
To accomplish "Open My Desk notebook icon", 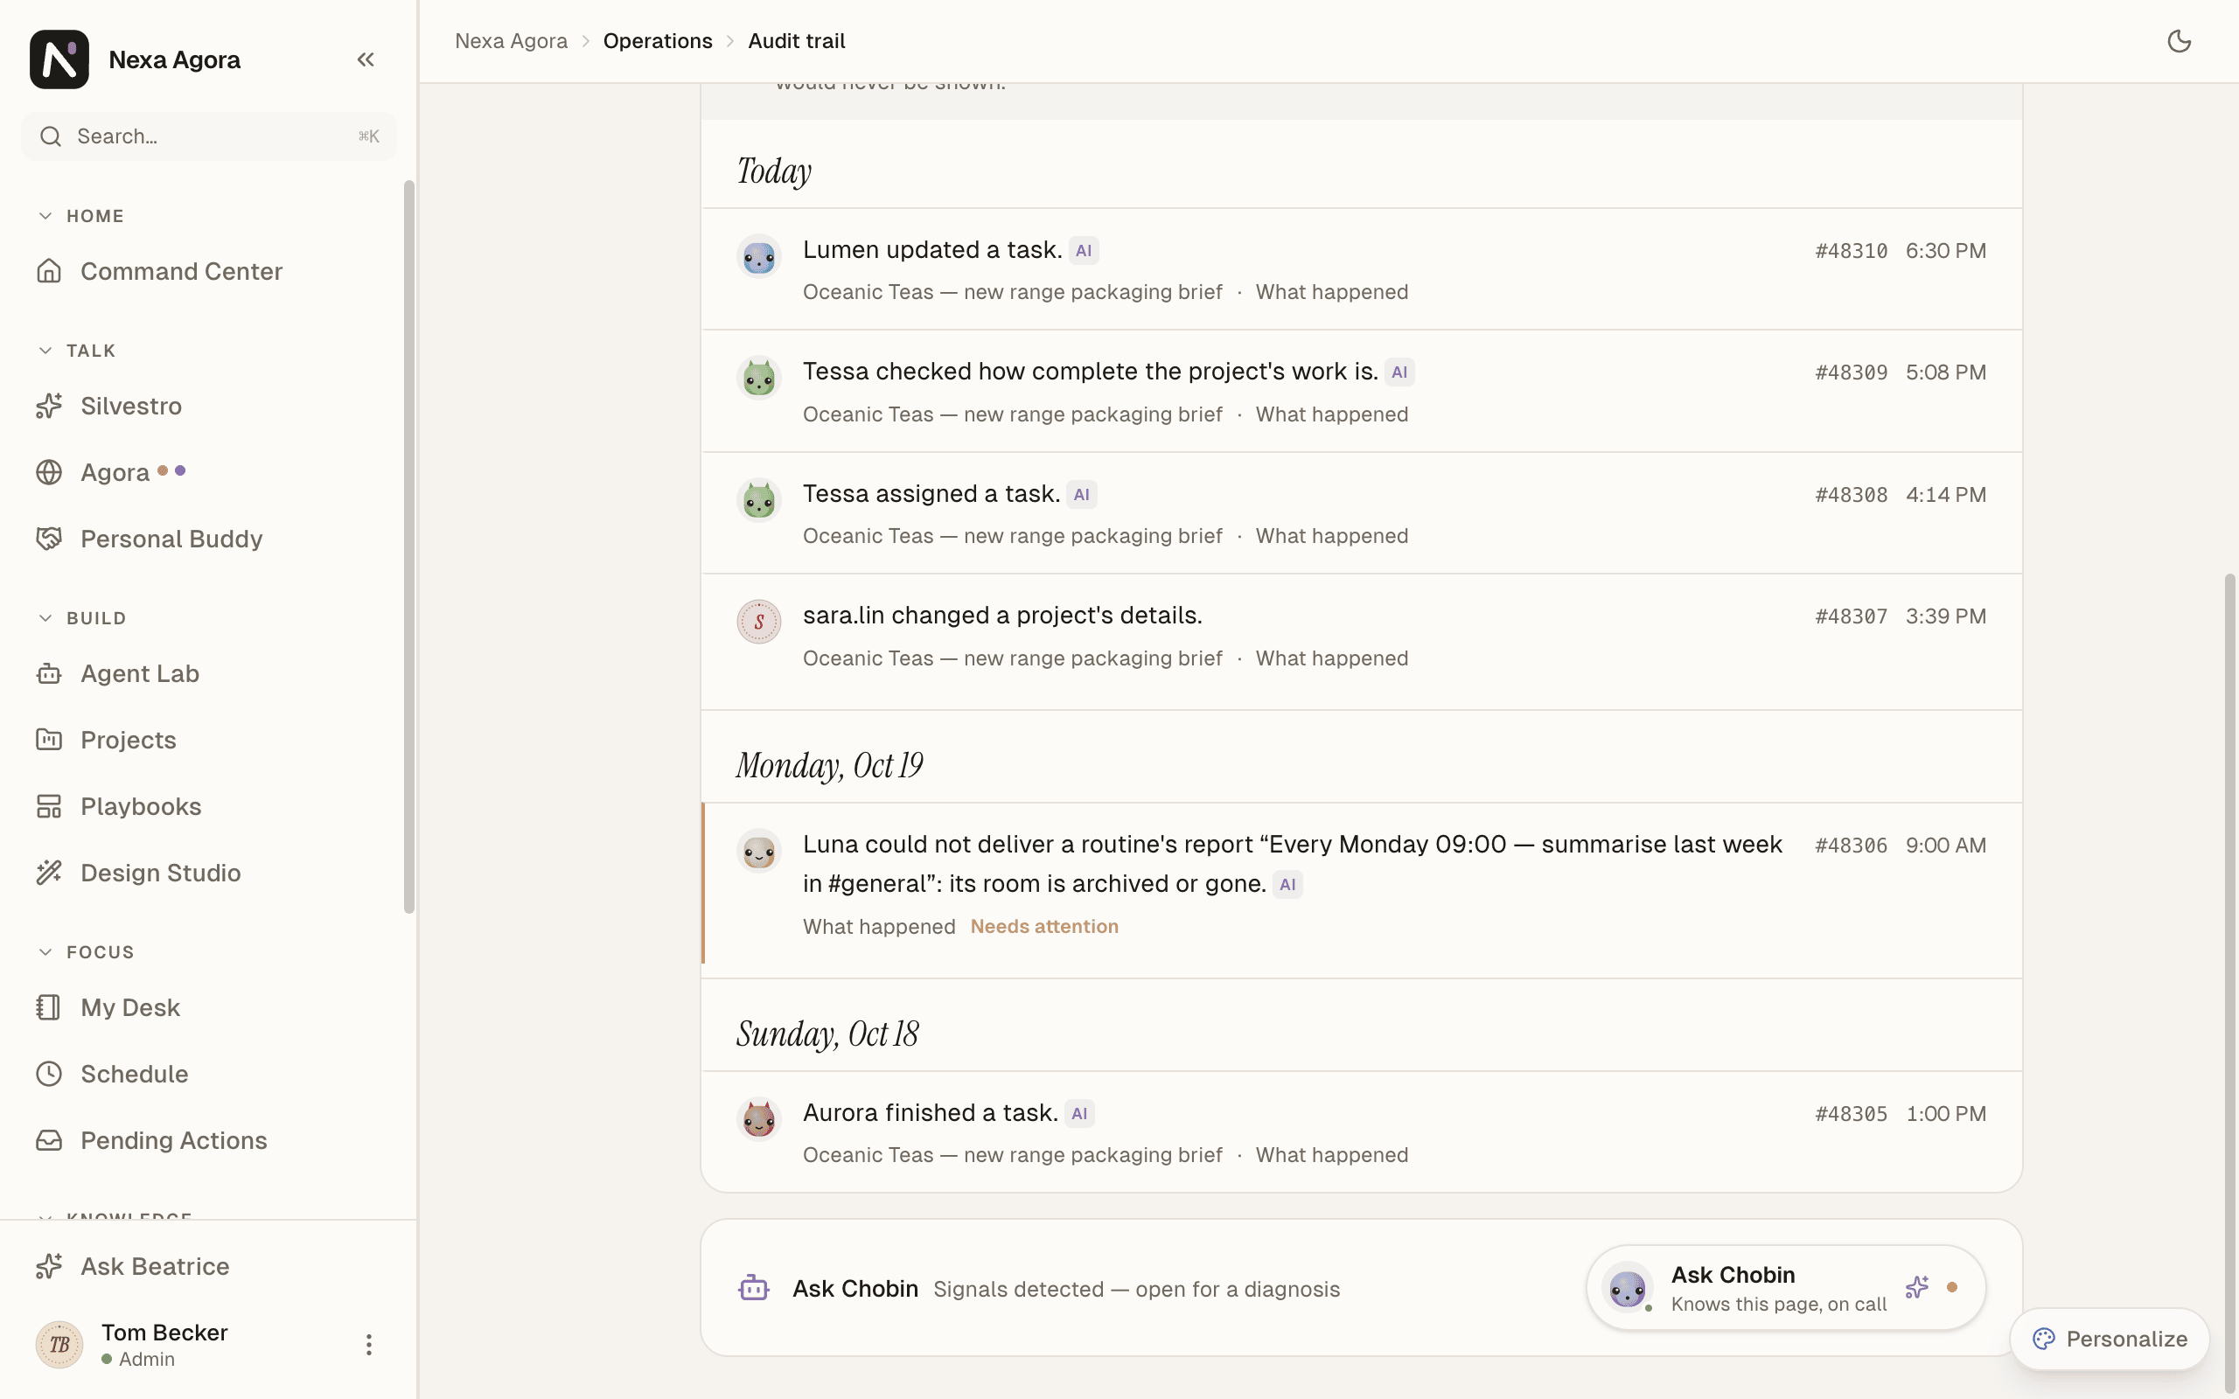I will (x=49, y=1007).
